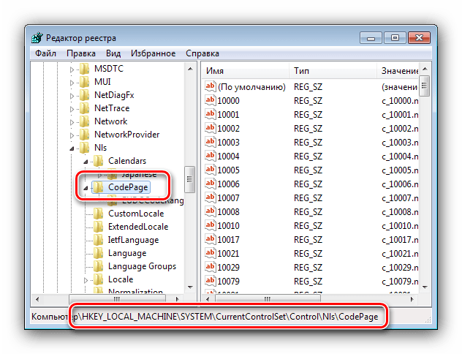Collapse the CodePage key arrow

point(86,188)
